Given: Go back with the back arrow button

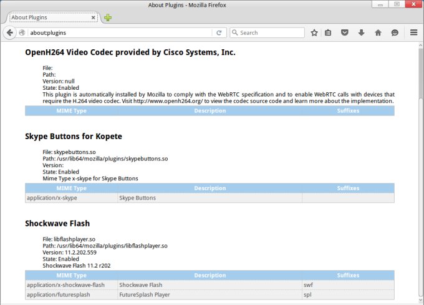Looking at the screenshot, I should (x=10, y=32).
